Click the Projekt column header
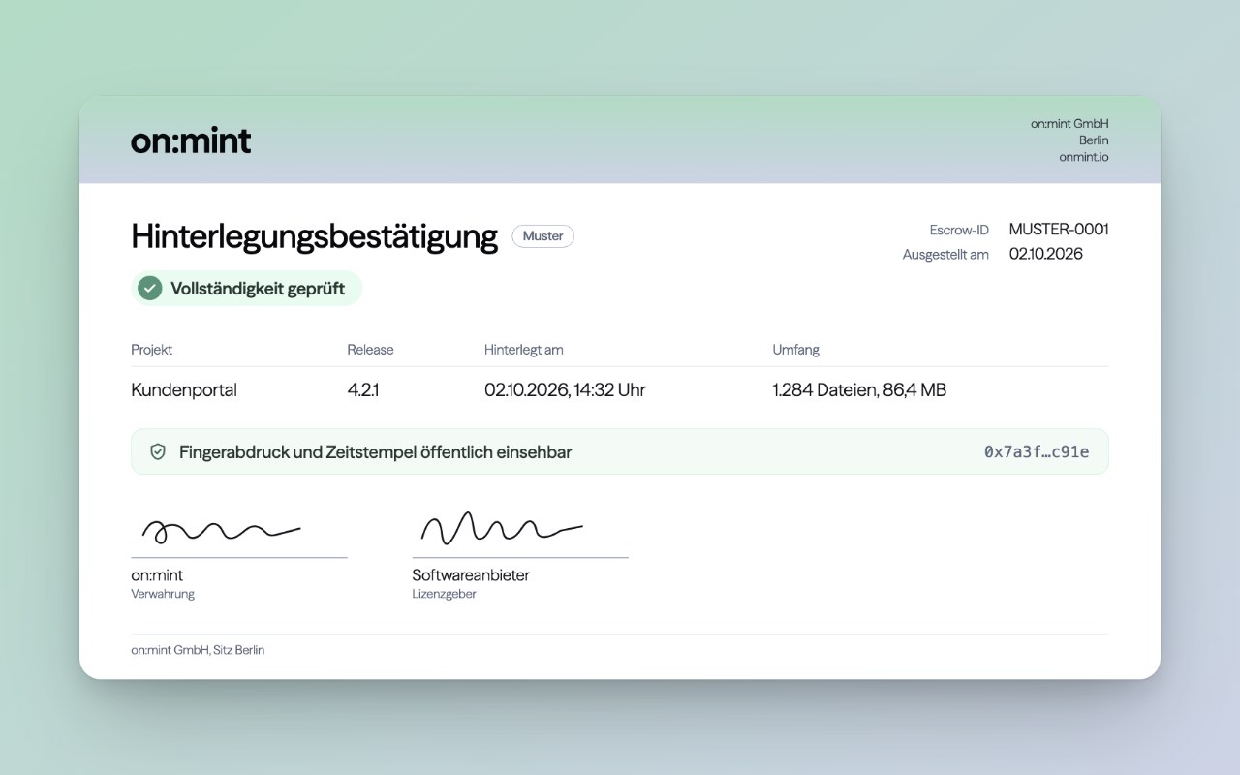The height and width of the screenshot is (775, 1240). pyautogui.click(x=152, y=350)
